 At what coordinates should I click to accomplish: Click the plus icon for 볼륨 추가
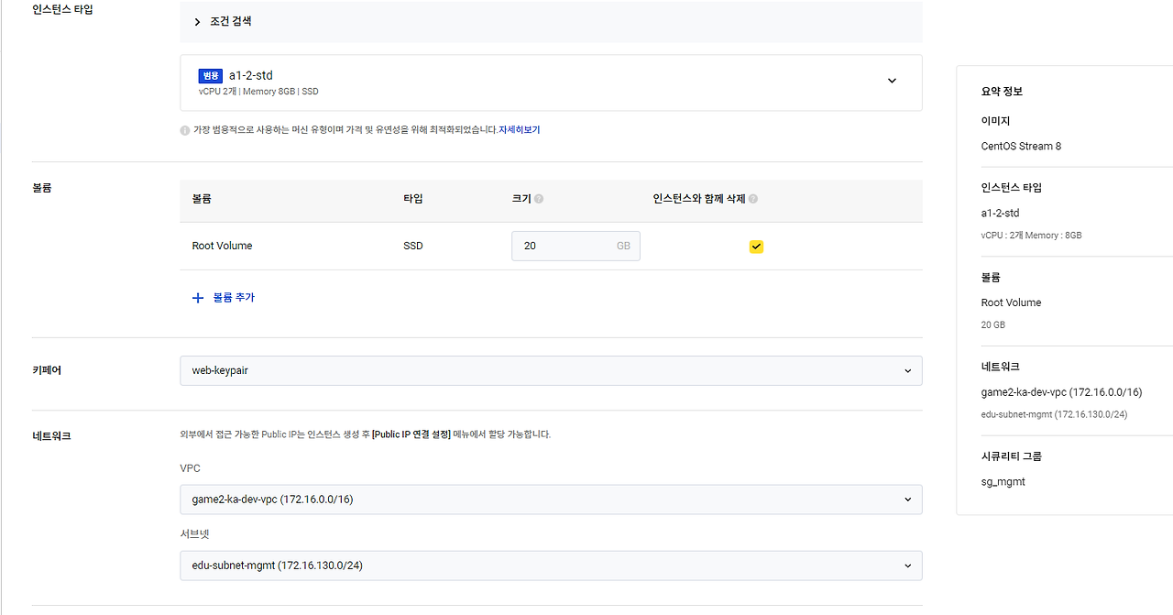(x=197, y=298)
